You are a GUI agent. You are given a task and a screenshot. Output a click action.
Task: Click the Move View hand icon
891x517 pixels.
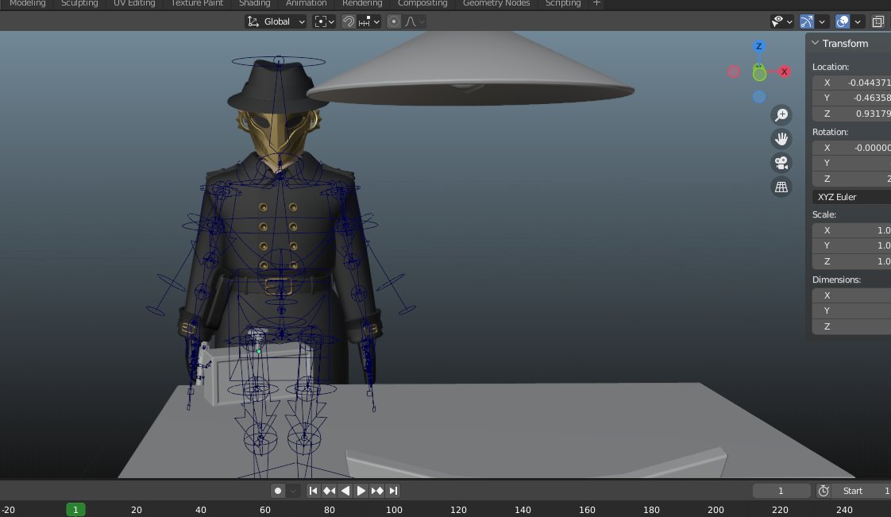coord(781,138)
